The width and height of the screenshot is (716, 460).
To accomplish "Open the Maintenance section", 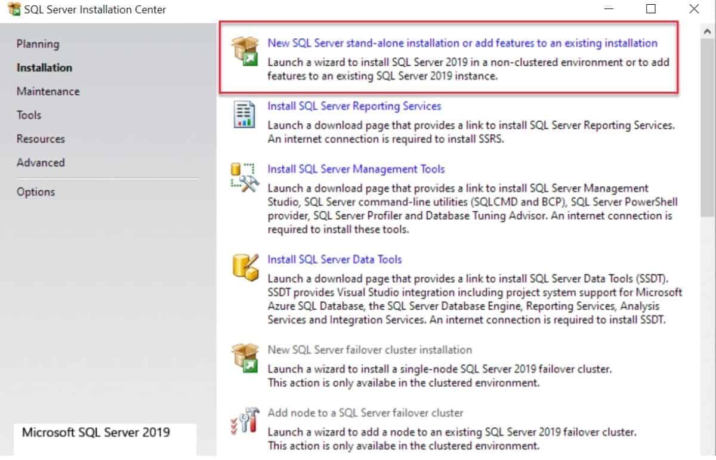I will (x=48, y=91).
